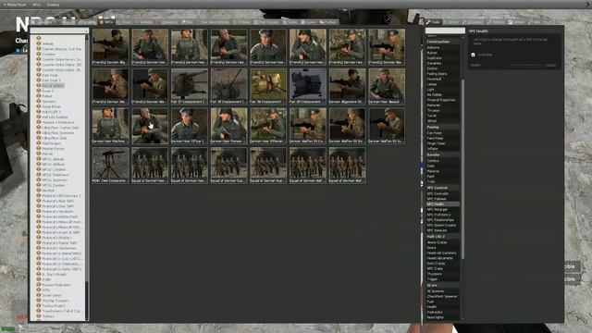Select the Camera tool under Render

[x=443, y=161]
